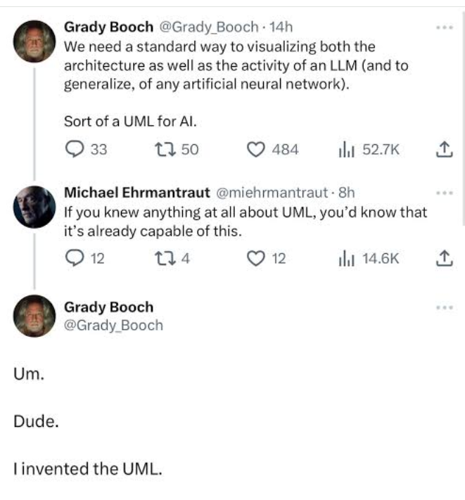This screenshot has height=500, width=465.
Task: Click Grady Booch avatar on last tweet
Action: coord(35,316)
